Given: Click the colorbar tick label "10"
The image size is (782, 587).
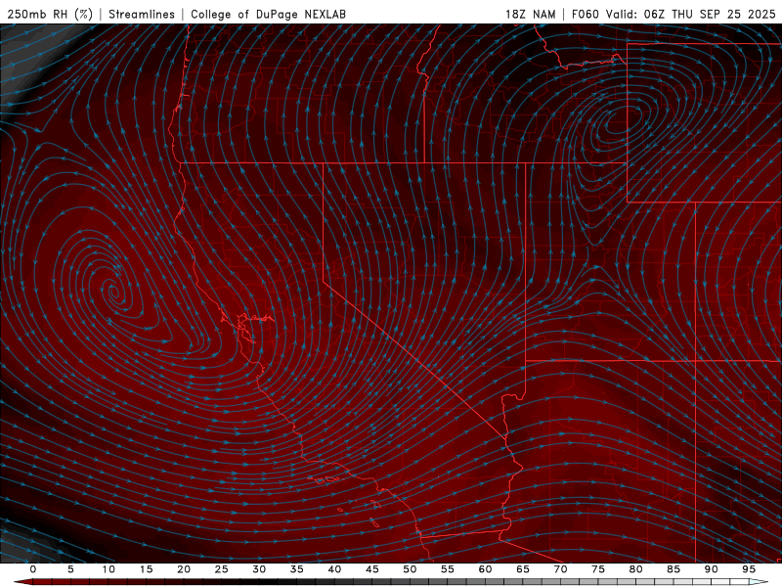Looking at the screenshot, I should 109,569.
